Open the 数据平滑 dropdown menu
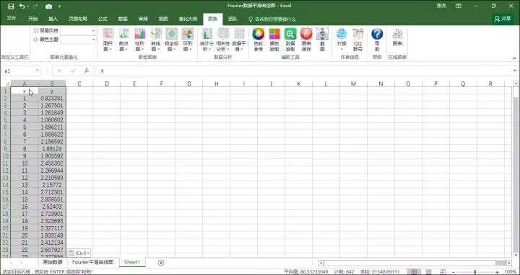This screenshot has width=520, height=275. click(x=239, y=40)
